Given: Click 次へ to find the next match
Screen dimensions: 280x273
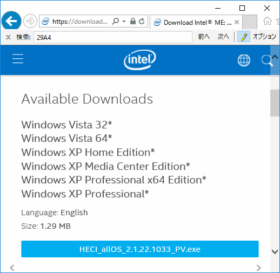Looking at the screenshot, I should (x=223, y=37).
